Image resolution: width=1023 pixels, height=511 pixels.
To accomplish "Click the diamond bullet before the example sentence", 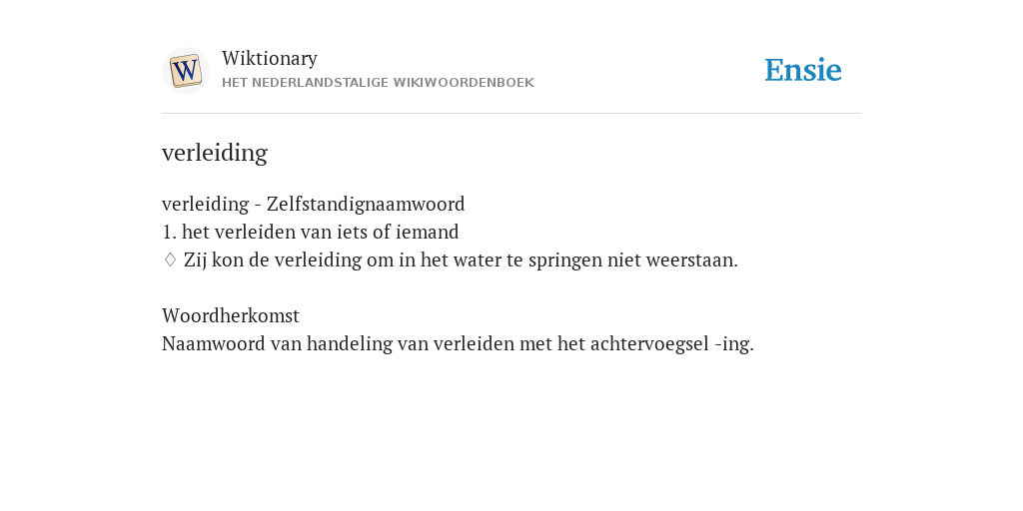I will [x=170, y=259].
